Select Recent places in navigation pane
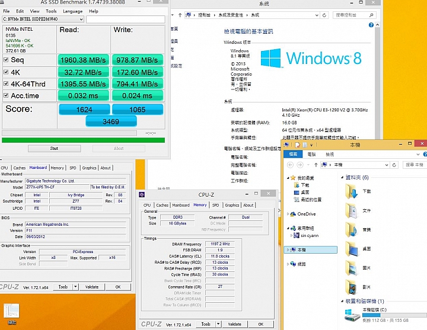This screenshot has height=330, width=427. pyautogui.click(x=308, y=200)
